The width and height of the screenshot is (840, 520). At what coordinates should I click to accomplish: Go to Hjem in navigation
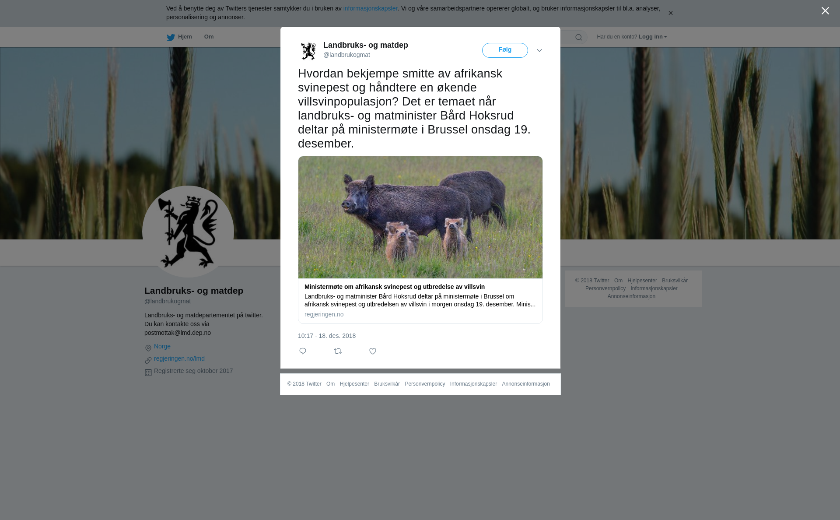[185, 37]
